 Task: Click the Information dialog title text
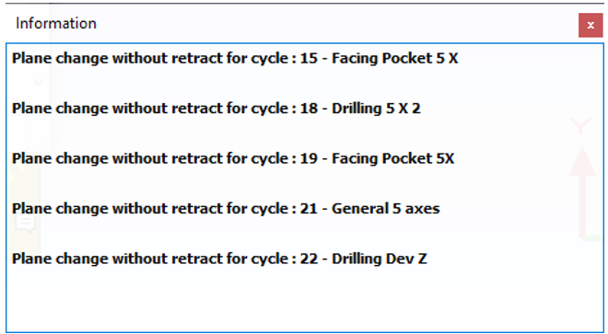[x=56, y=24]
